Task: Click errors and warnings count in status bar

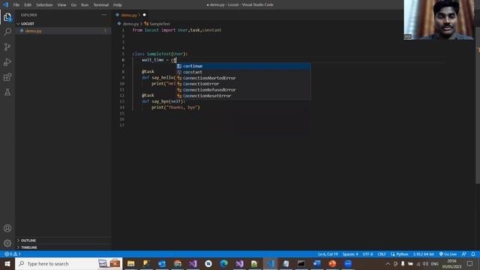Action: pyautogui.click(x=13, y=254)
